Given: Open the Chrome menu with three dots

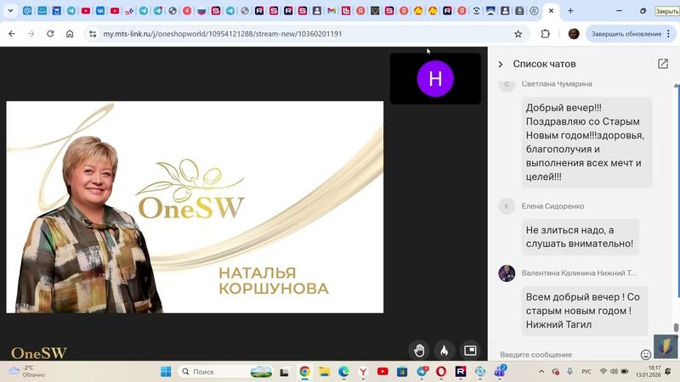Looking at the screenshot, I should pos(670,34).
